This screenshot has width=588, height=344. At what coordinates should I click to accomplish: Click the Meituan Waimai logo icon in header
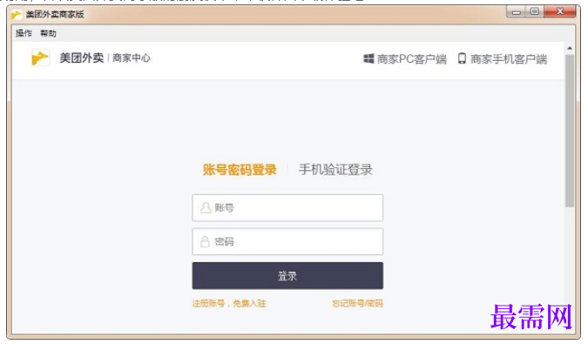point(40,58)
